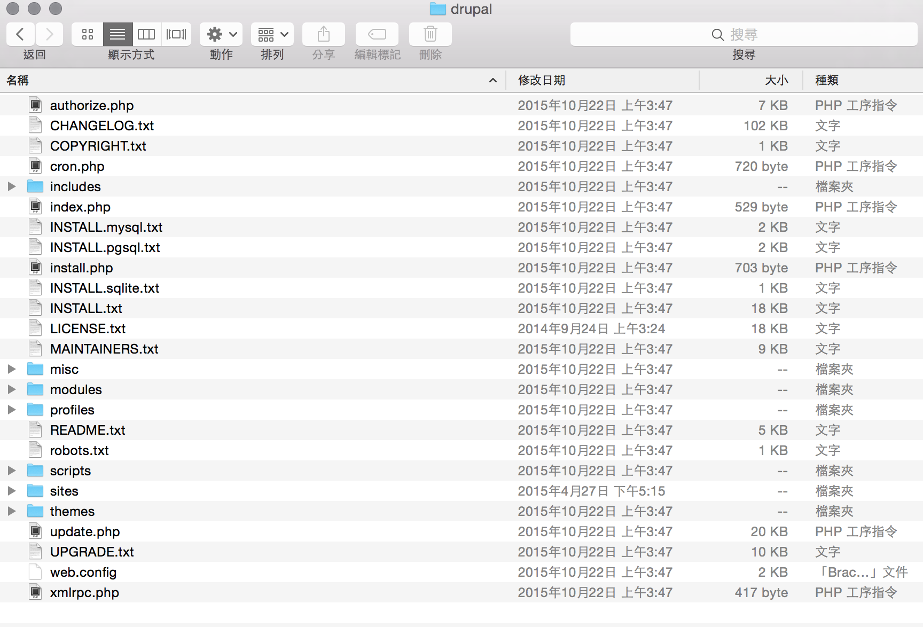Sort by date modified (修改日期) column header
Viewport: 923px width, 627px height.
pos(603,80)
